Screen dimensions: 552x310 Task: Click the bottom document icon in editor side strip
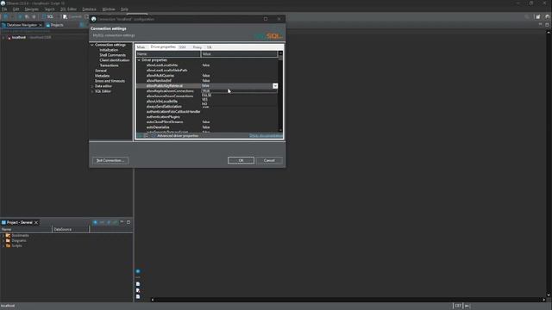[138, 296]
